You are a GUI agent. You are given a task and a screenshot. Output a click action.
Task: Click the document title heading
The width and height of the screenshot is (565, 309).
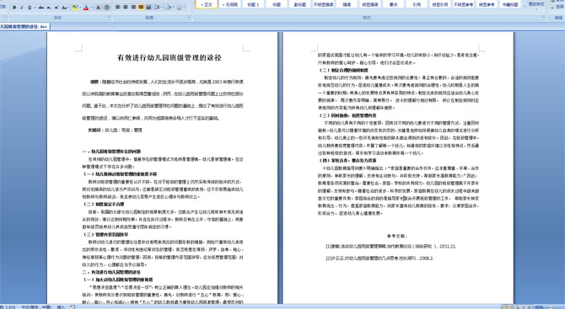pyautogui.click(x=169, y=57)
